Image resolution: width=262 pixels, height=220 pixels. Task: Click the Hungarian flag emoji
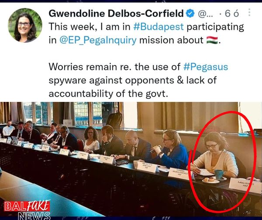click(212, 40)
